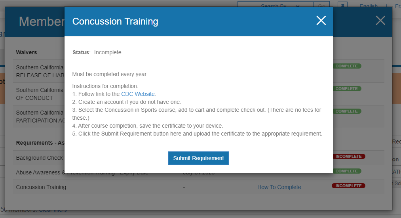Select the Code of Conduct waiver row
The height and width of the screenshot is (218, 401).
(40, 94)
